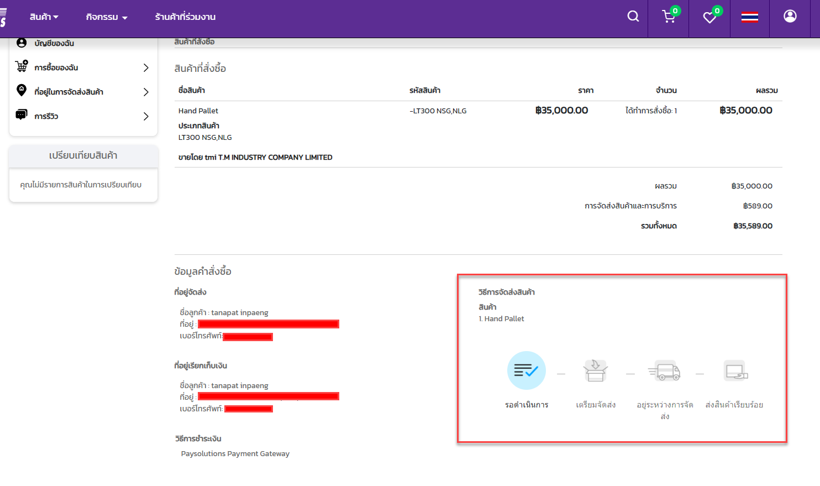The image size is (820, 486).
Task: Open the shopping cart icon
Action: 669,17
